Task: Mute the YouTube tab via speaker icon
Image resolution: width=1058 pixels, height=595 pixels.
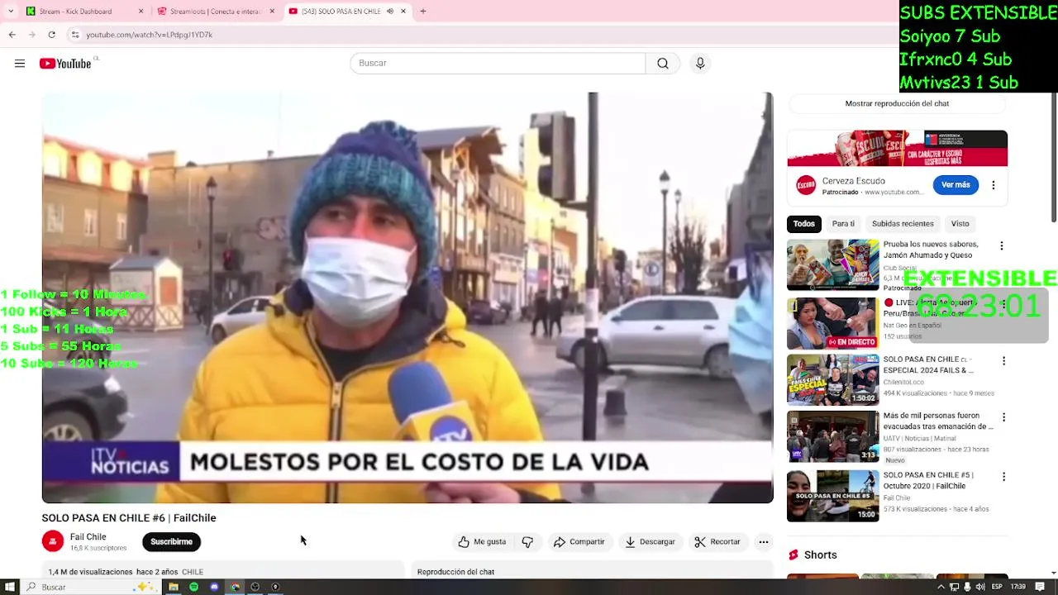Action: pos(390,12)
